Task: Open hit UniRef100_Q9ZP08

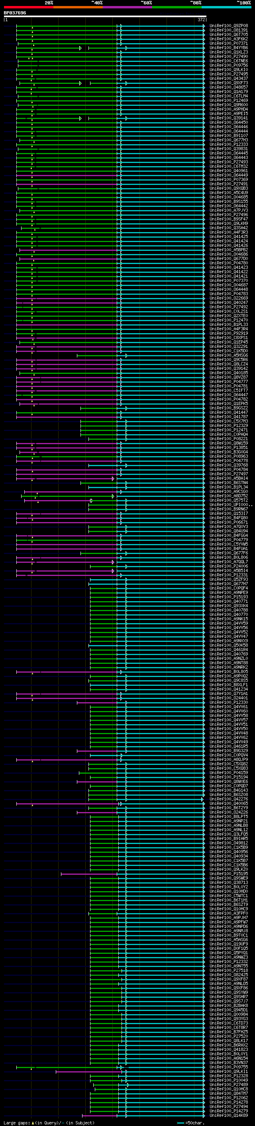Action: pos(229,26)
